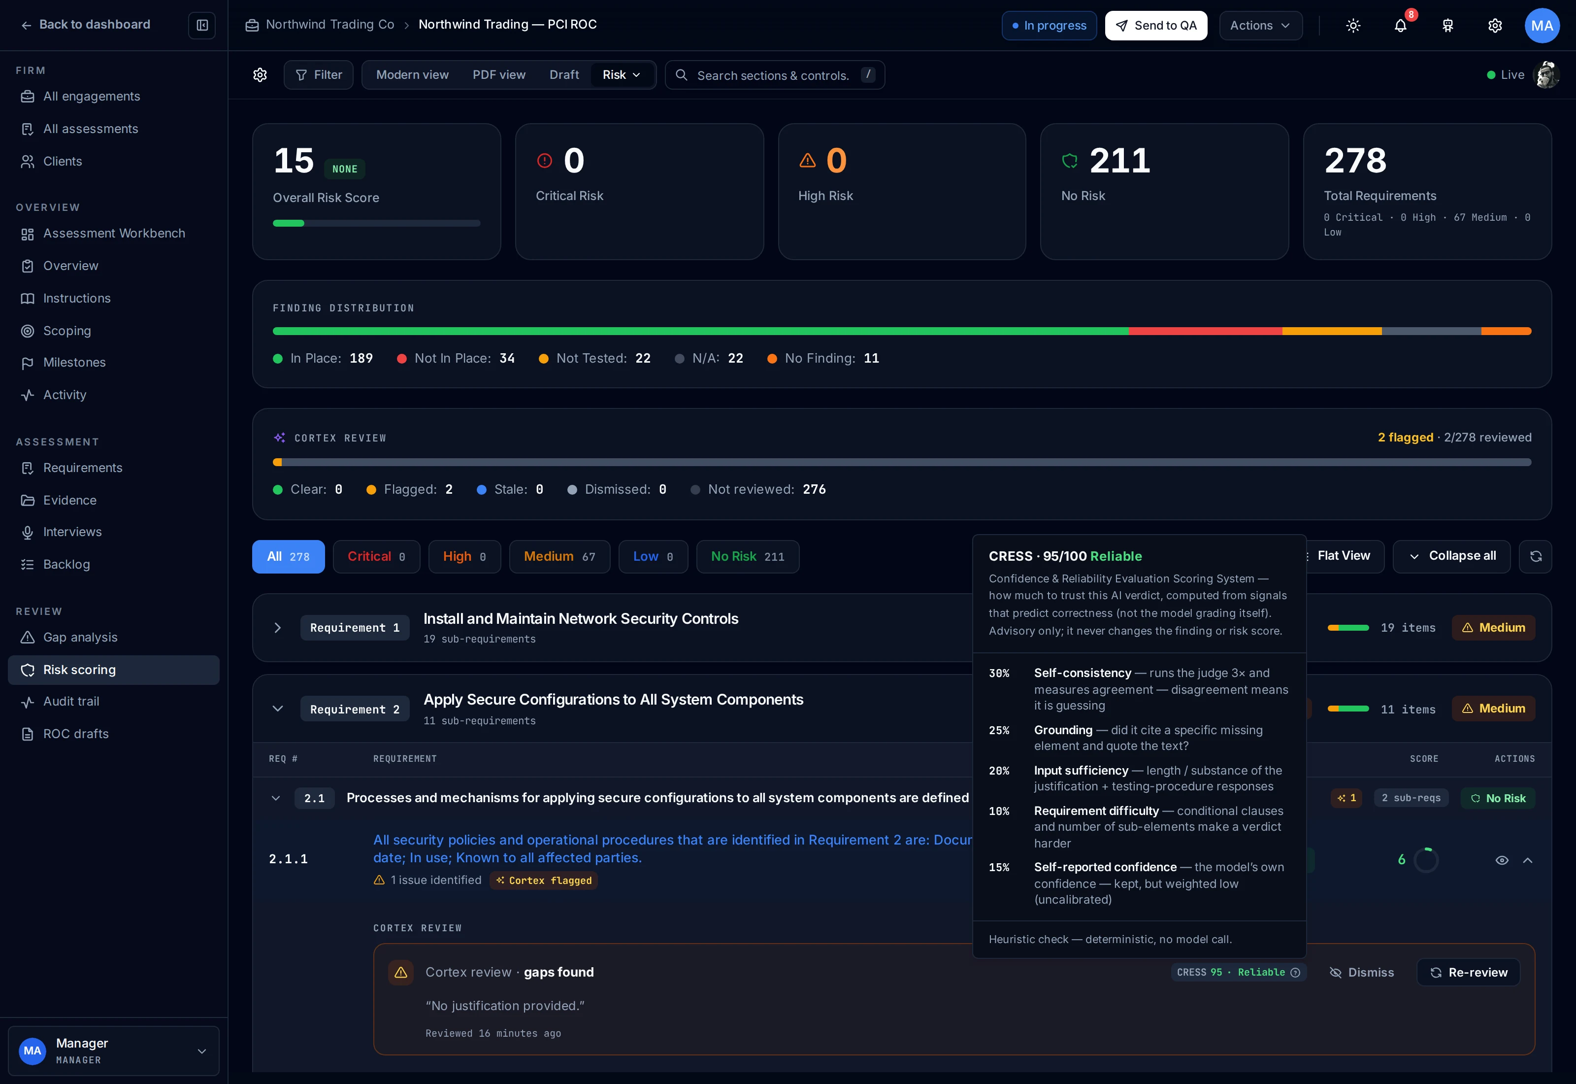Click the Live collaborator avatar photo
1576x1084 pixels.
[x=1545, y=75]
